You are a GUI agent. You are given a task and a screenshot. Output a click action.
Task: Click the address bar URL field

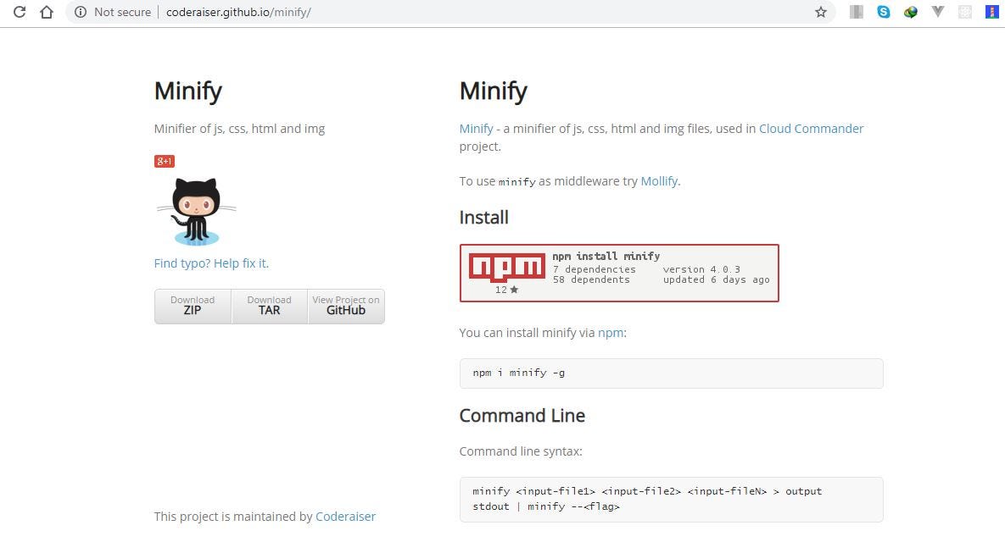coord(449,12)
